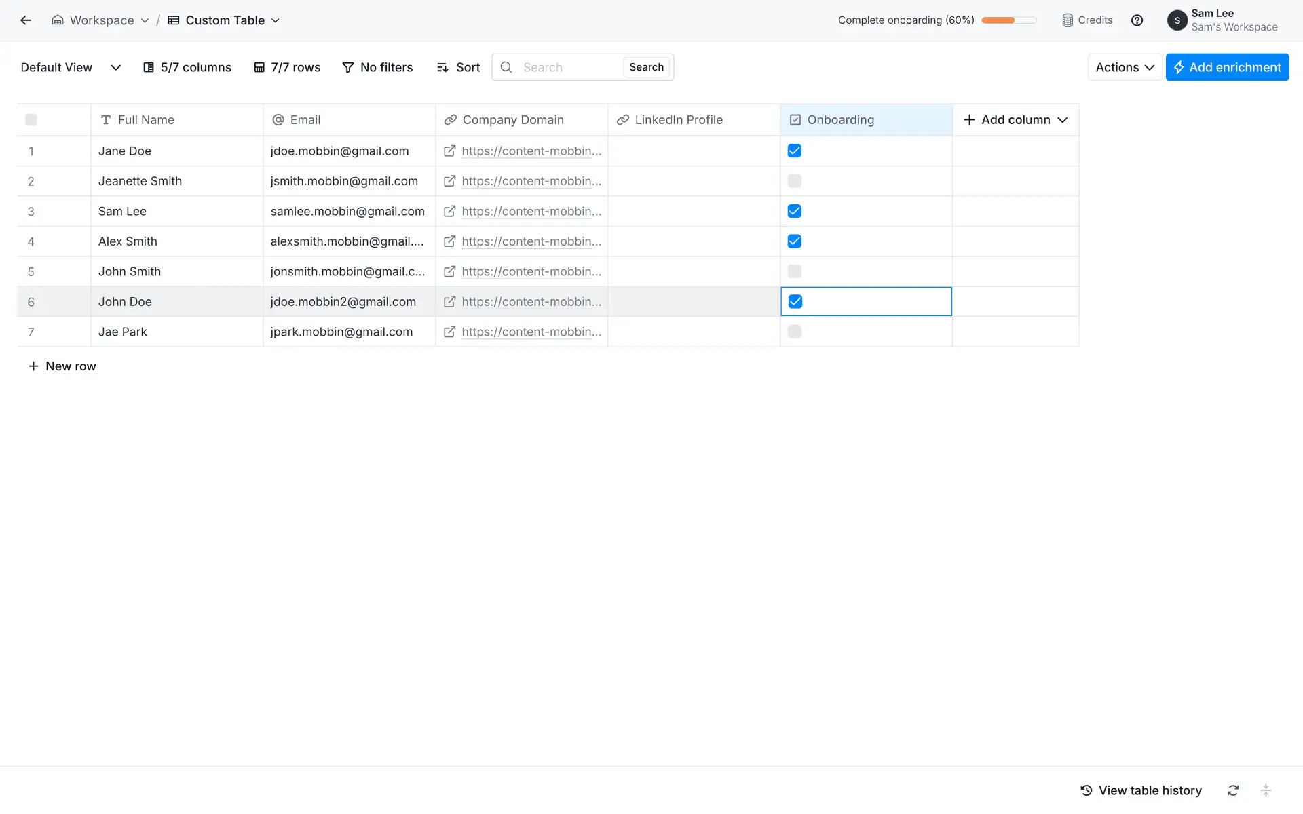1303x814 pixels.
Task: Open the Actions dropdown
Action: [x=1125, y=67]
